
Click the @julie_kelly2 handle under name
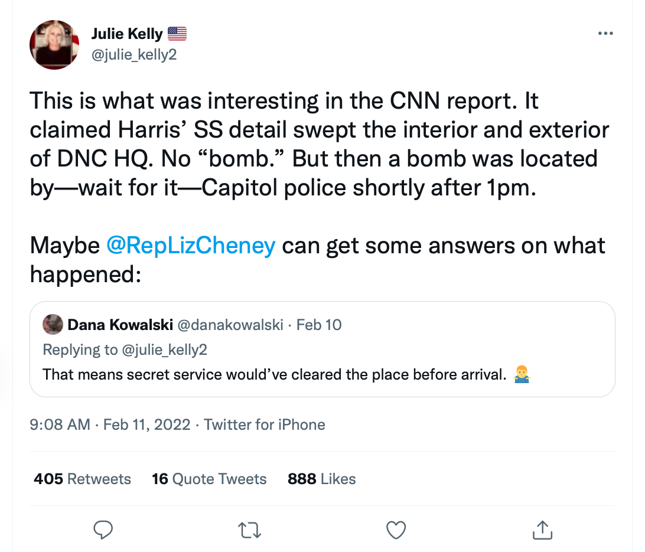click(x=134, y=54)
